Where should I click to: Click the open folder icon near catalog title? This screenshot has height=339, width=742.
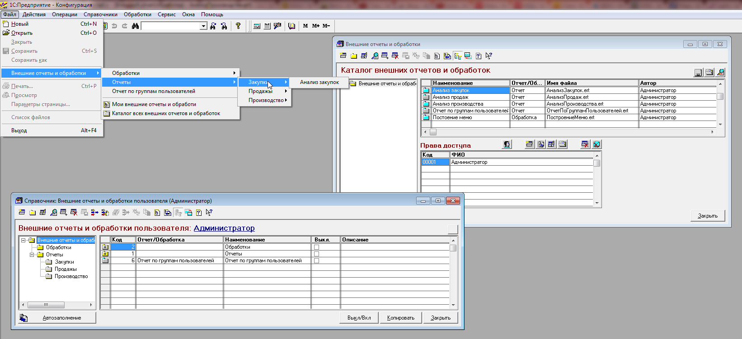[709, 72]
